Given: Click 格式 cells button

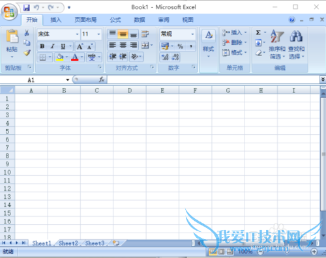Looking at the screenshot, I should click(235, 52).
